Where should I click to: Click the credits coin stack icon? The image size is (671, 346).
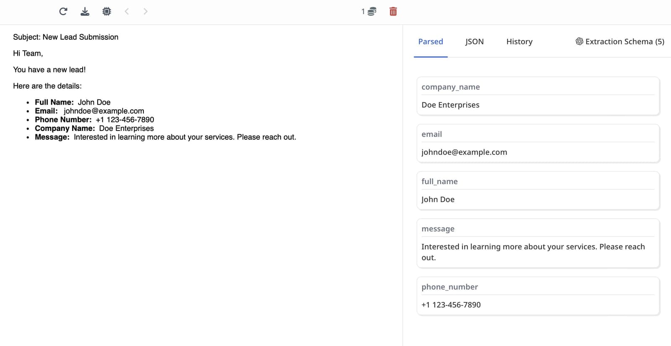tap(372, 11)
